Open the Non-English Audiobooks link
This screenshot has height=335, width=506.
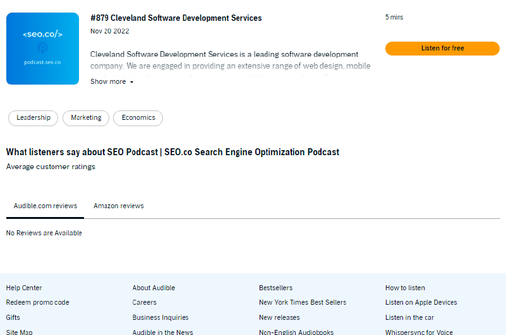tap(296, 332)
